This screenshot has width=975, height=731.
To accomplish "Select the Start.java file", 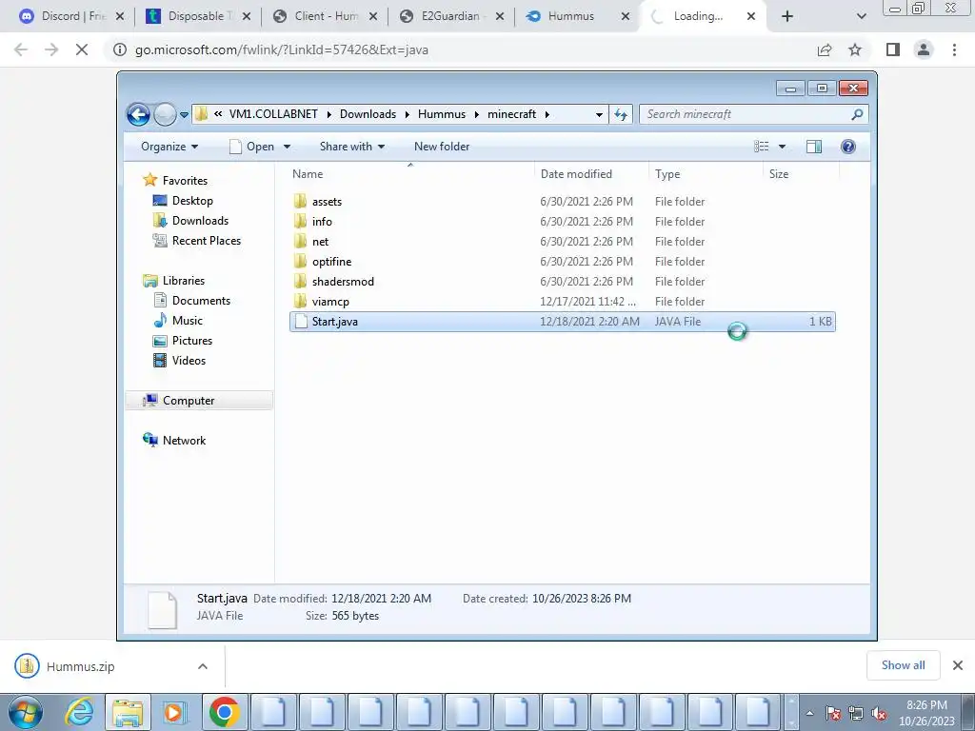I will click(562, 322).
